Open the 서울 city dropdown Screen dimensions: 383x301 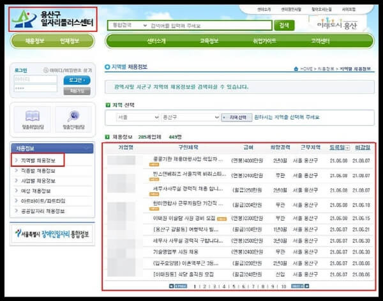pos(138,118)
